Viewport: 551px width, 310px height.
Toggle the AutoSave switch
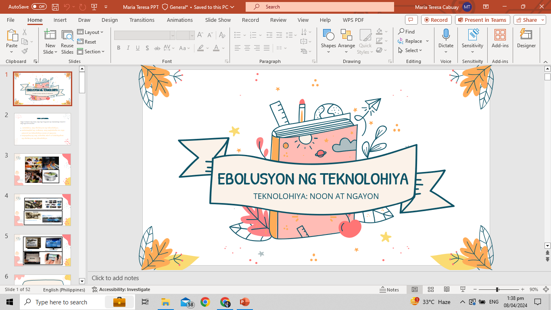tap(39, 7)
